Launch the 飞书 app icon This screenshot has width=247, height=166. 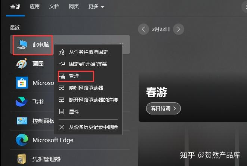coord(22,102)
